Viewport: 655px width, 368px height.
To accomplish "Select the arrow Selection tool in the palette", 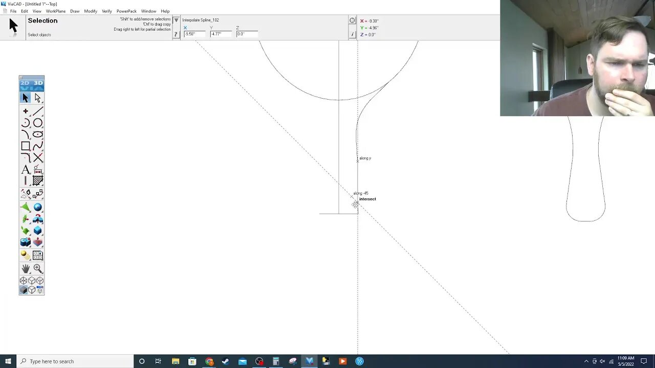I will coord(26,98).
